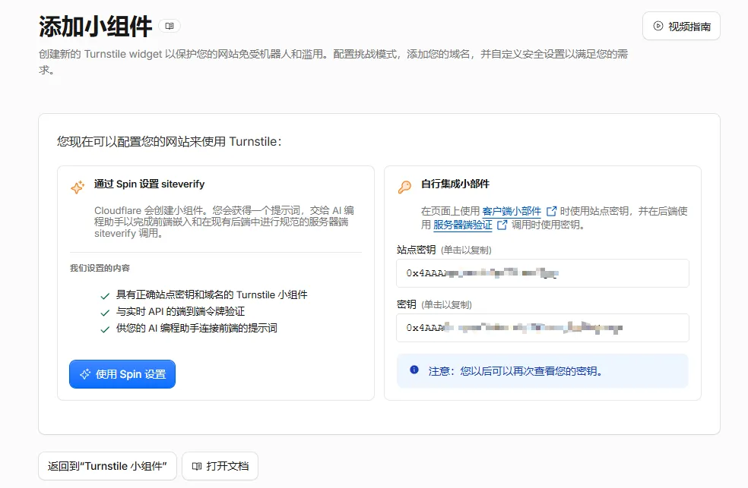This screenshot has height=488, width=748.
Task: Click the 密钥 (单击以复制) label
Action: point(434,304)
